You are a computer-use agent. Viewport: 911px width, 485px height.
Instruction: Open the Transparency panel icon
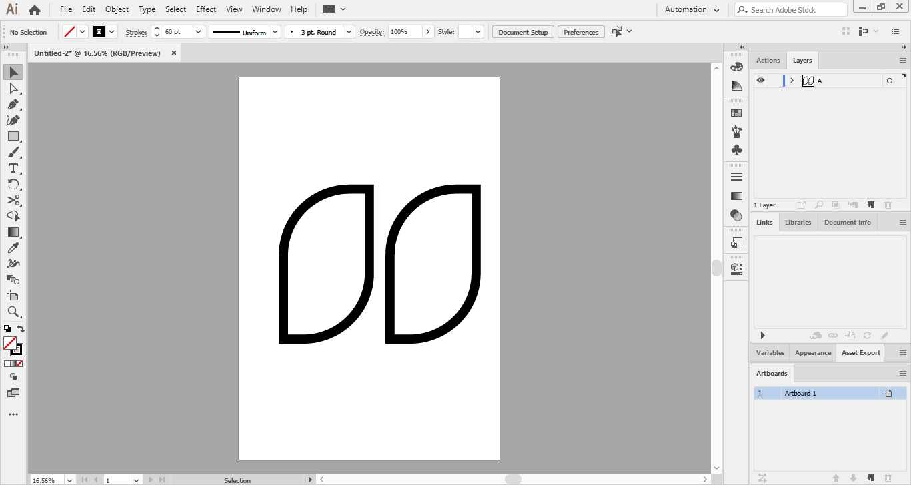(x=736, y=215)
